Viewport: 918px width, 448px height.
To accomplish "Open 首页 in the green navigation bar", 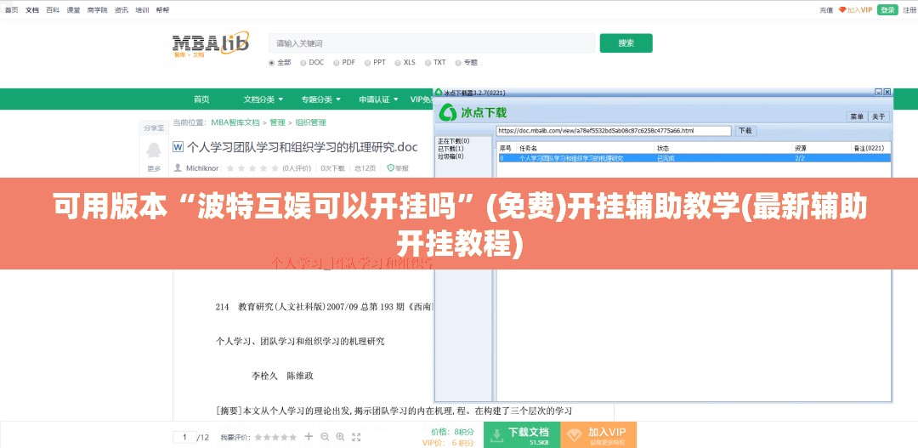I will [x=201, y=99].
